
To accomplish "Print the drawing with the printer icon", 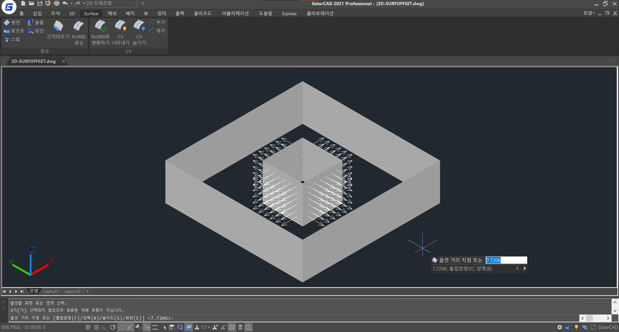I will click(x=57, y=3).
